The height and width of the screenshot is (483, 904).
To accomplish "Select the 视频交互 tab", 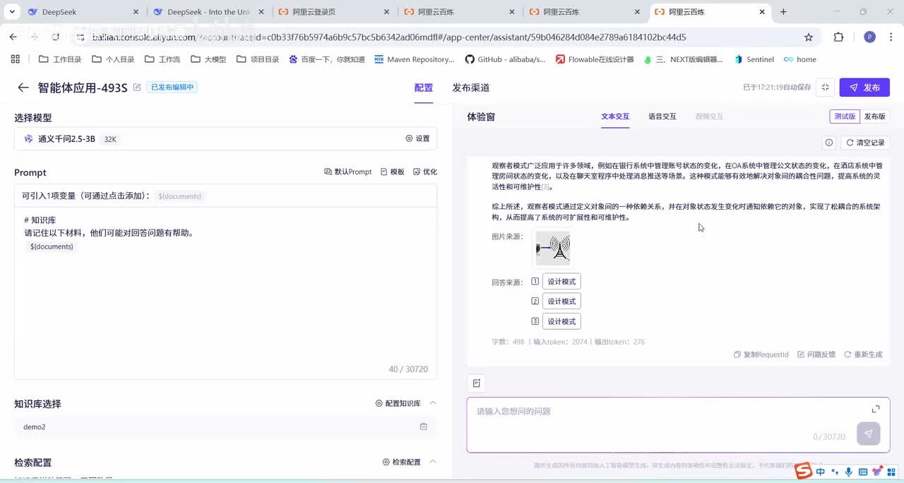I will point(709,117).
